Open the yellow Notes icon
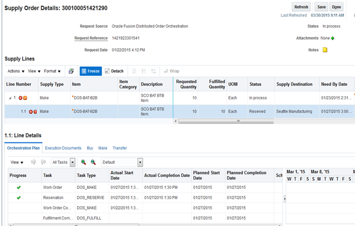 325,50
